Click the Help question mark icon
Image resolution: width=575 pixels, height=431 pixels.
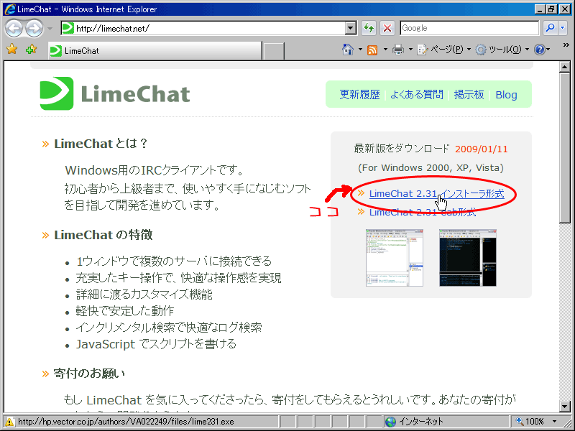coord(540,50)
